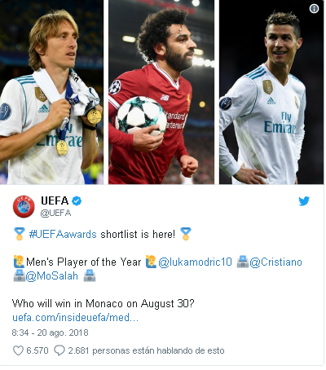This screenshot has width=326, height=370.
Task: Open the Cristiano Ronaldo photo
Action: tap(271, 92)
